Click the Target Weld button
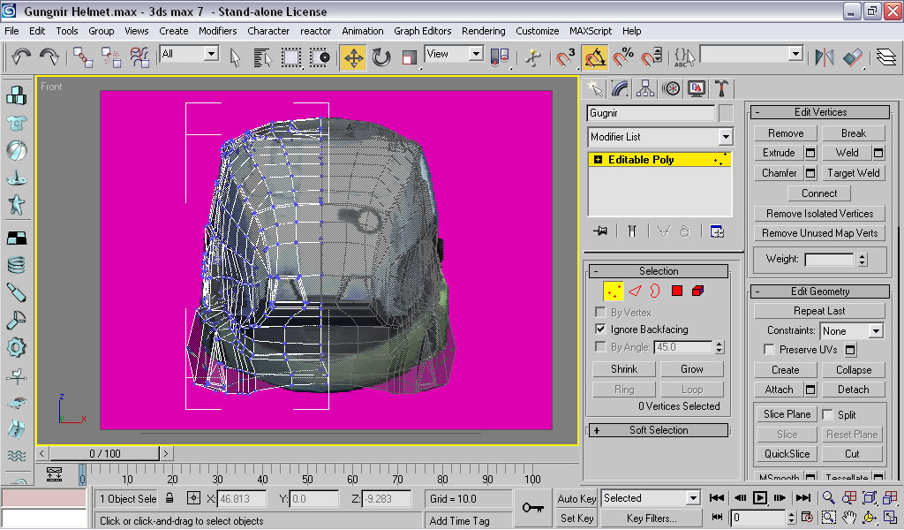 pyautogui.click(x=853, y=173)
